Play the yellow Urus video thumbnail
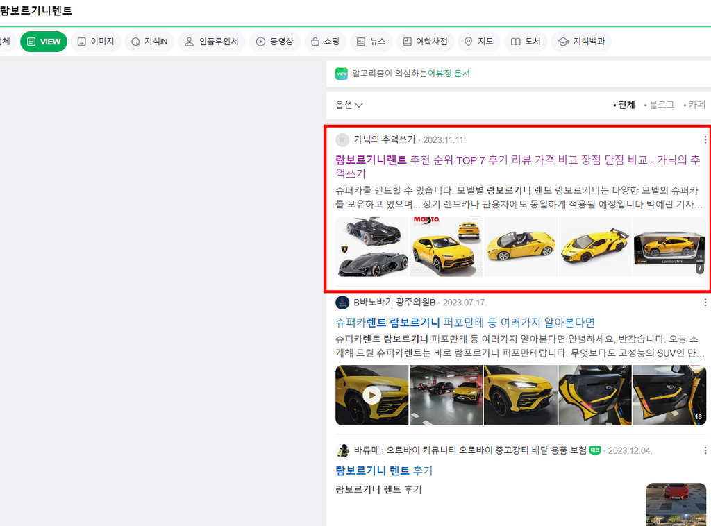711x526 pixels. (x=372, y=395)
